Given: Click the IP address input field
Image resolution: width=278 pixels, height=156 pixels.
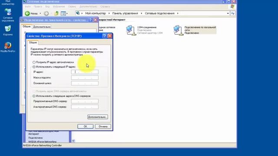Looking at the screenshot, I should (85, 72).
